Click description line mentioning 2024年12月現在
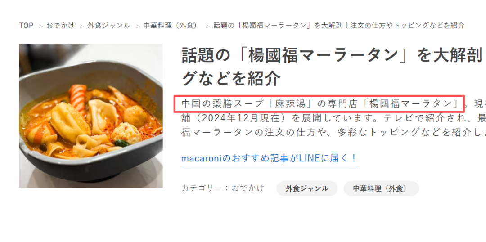This screenshot has width=486, height=242. pos(333,118)
